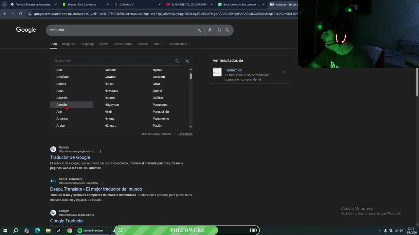
Task: Expand the Traducción result card chevron
Action: pos(284,72)
